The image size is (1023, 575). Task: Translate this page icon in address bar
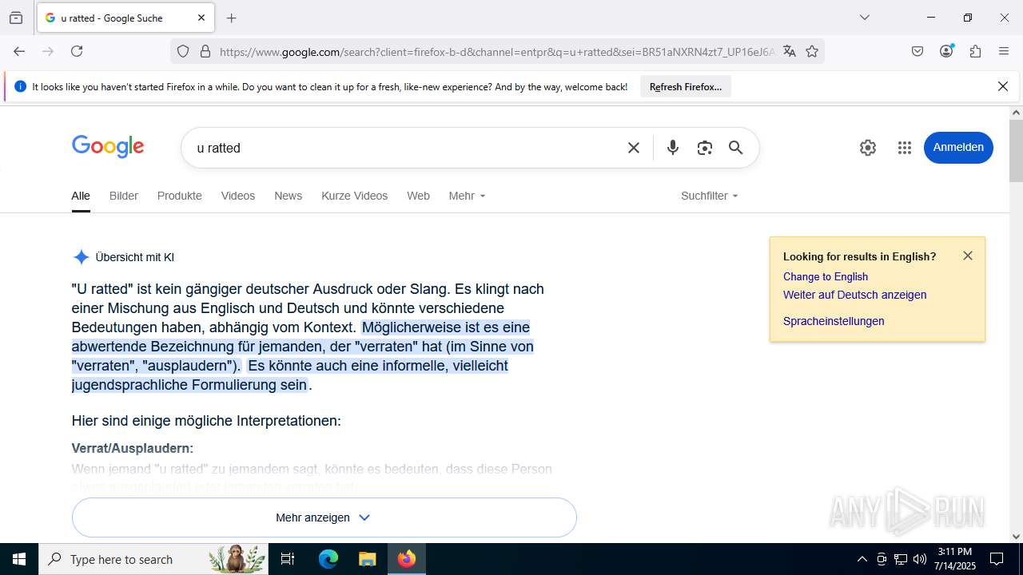[x=790, y=51]
